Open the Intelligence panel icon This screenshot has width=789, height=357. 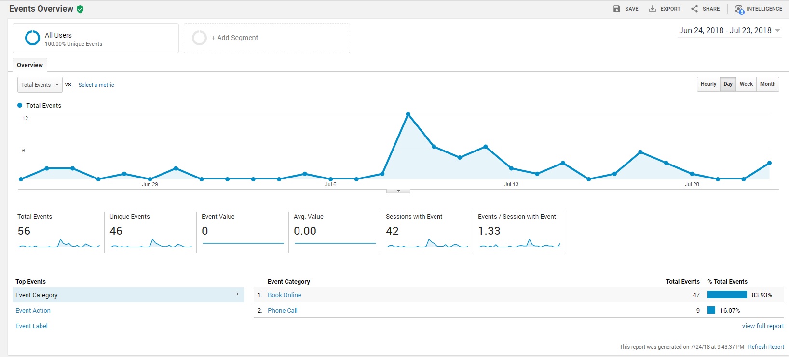(739, 9)
